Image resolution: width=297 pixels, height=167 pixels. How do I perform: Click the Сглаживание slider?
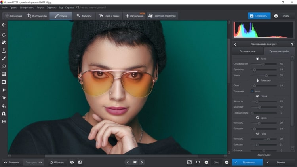[263, 64]
